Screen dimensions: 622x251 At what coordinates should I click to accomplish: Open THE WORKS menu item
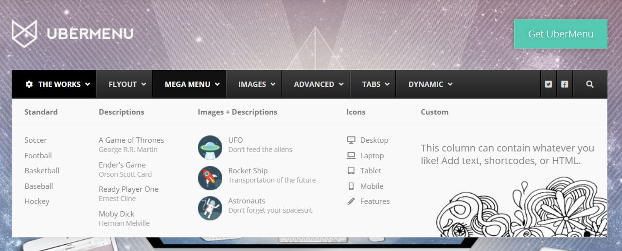54,84
